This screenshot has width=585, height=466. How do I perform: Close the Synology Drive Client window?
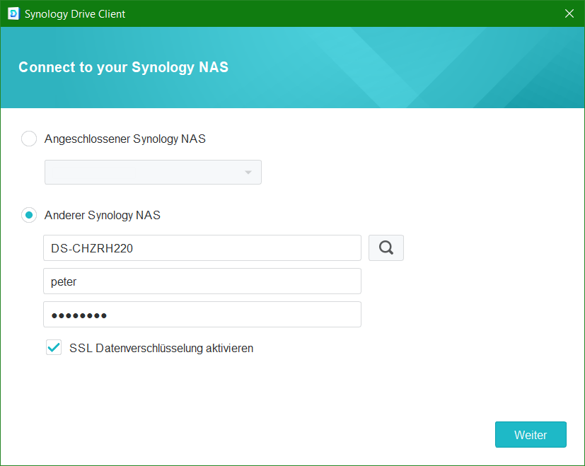[569, 13]
